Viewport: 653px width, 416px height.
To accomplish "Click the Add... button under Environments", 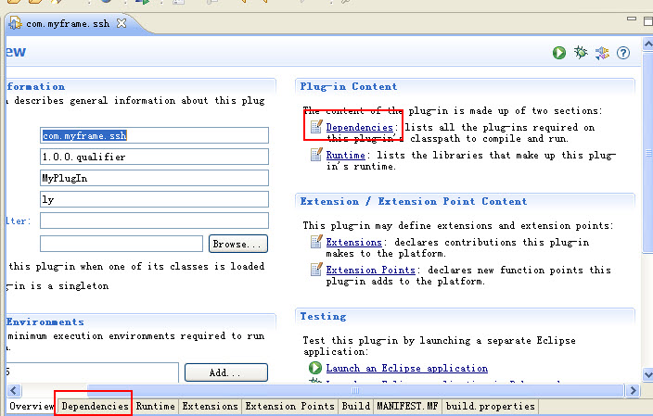I will [x=226, y=372].
